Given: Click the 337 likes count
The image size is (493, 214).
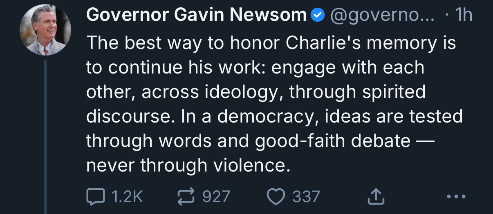Looking at the screenshot, I should pos(306,196).
